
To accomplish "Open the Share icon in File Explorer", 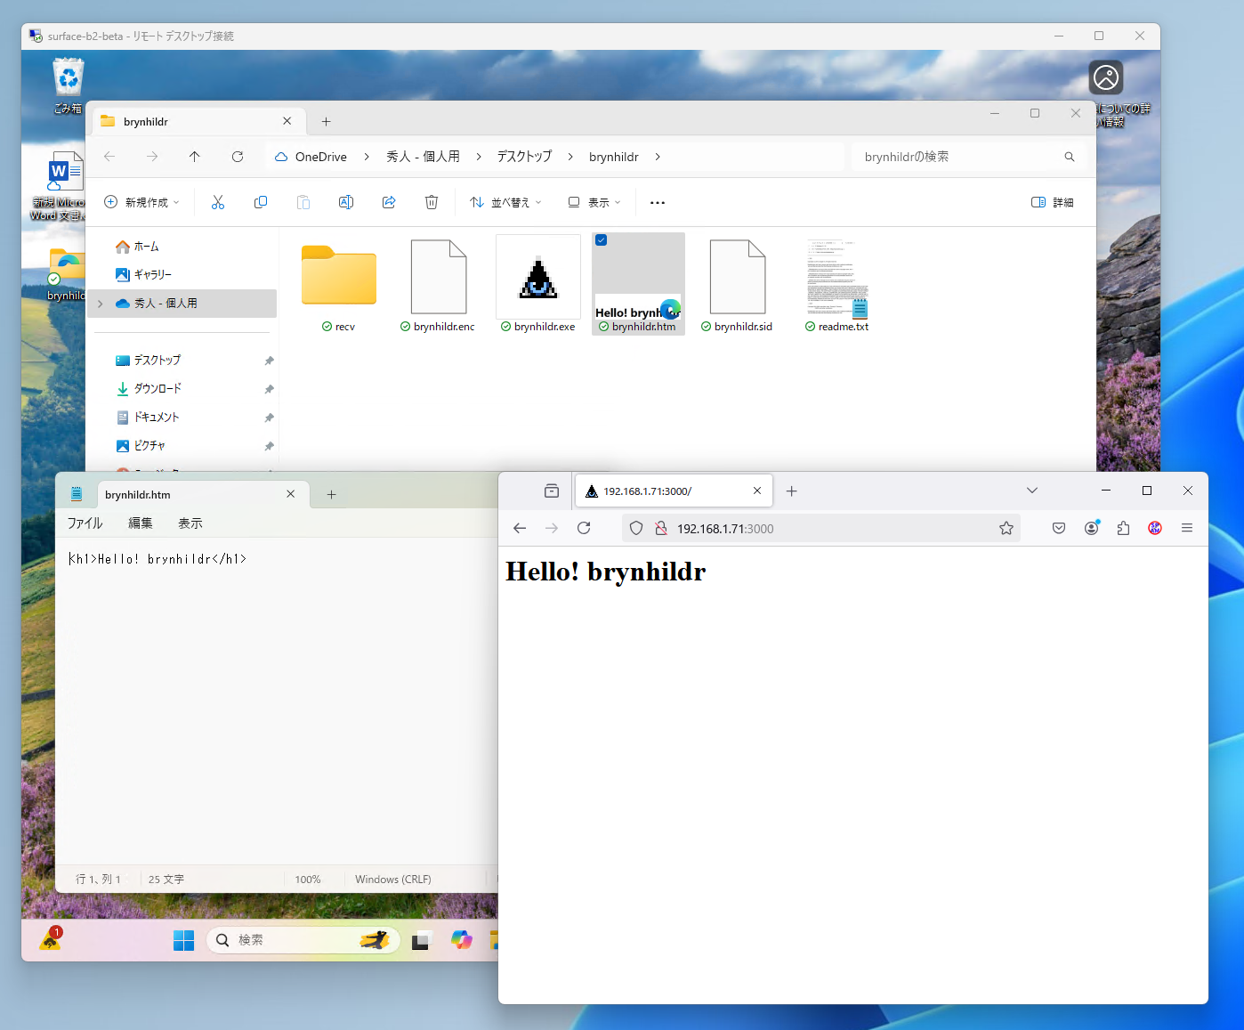I will tap(389, 202).
